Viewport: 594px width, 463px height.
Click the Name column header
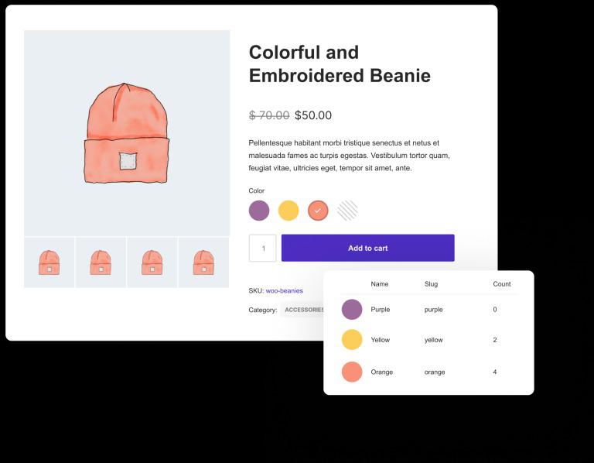[380, 284]
